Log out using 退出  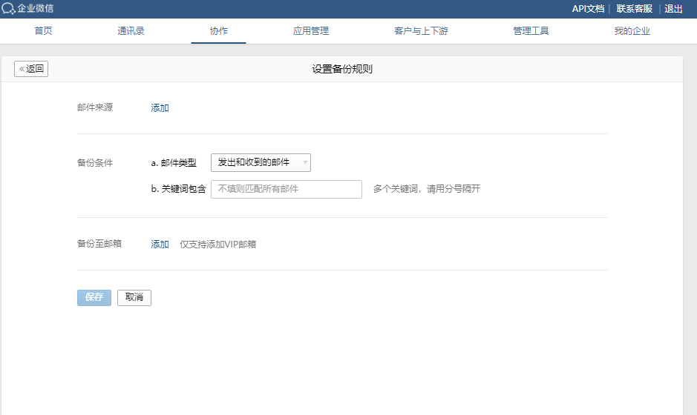click(673, 9)
